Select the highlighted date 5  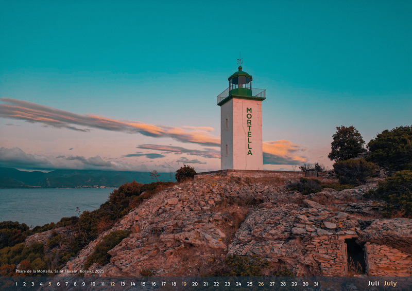point(49,284)
